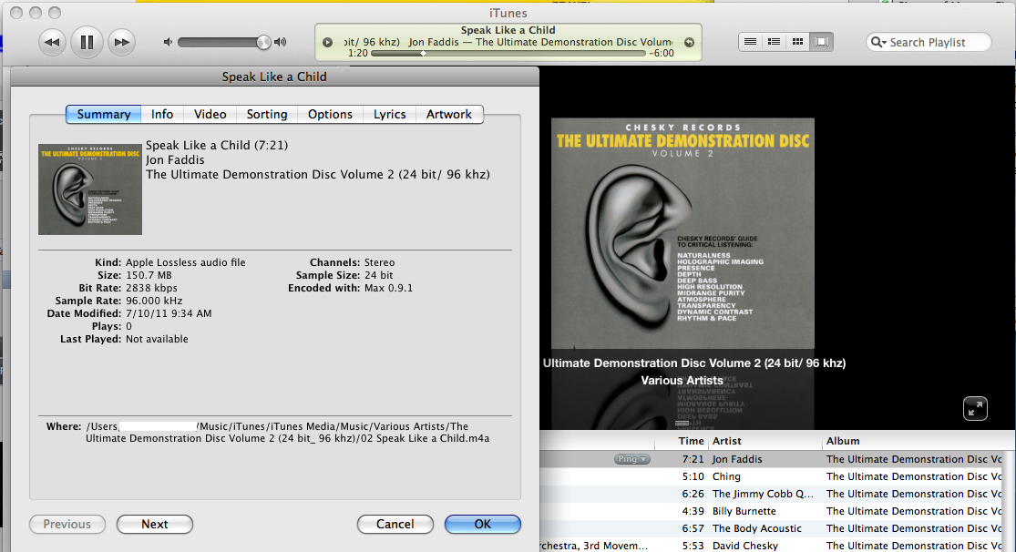
Task: Click the Kind value Apple Lossless audio file
Action: 185,262
